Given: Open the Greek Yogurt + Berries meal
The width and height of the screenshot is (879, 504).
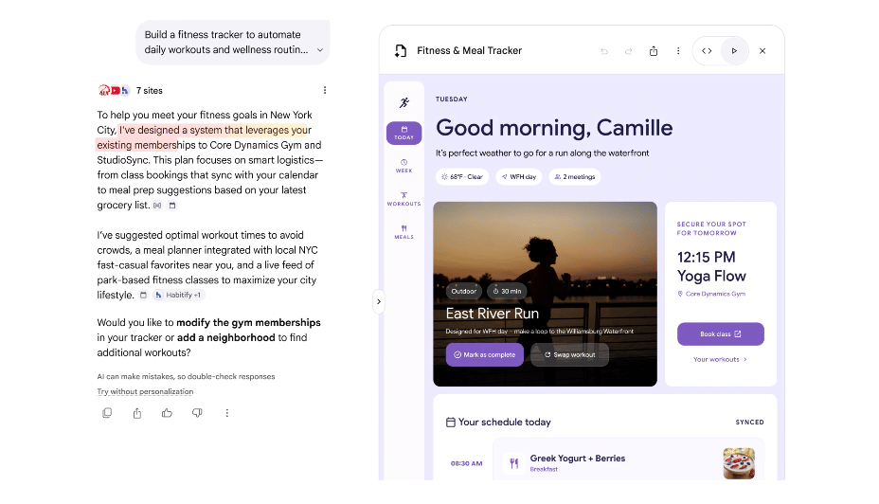Looking at the screenshot, I should point(628,460).
